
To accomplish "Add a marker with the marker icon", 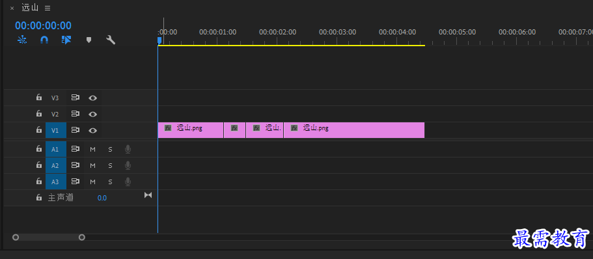I will 89,40.
